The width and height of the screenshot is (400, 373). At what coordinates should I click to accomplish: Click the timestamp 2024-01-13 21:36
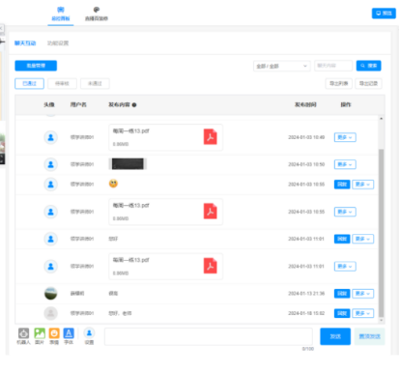tap(306, 294)
